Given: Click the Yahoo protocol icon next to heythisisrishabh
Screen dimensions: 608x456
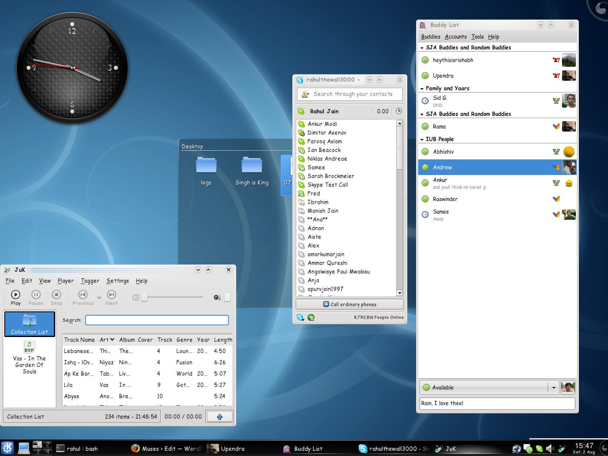Looking at the screenshot, I should click(x=556, y=60).
